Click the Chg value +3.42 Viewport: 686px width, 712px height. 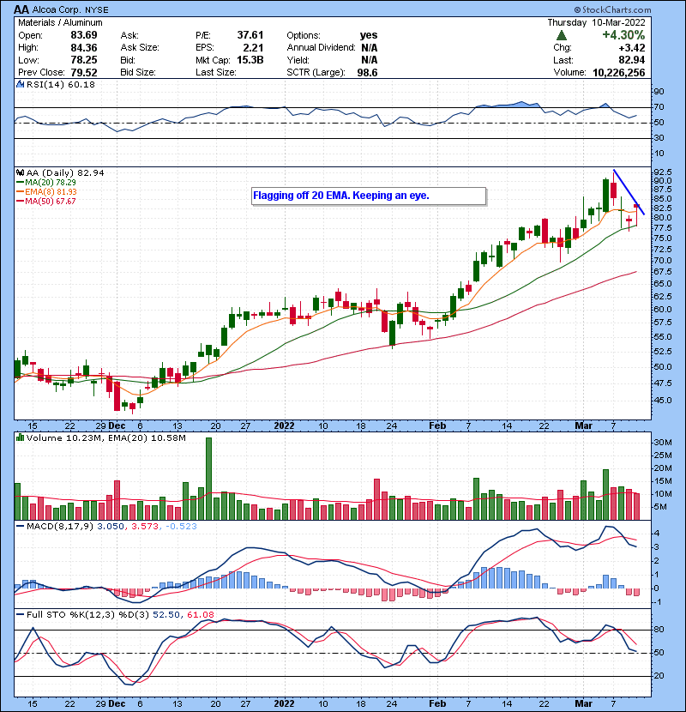632,47
